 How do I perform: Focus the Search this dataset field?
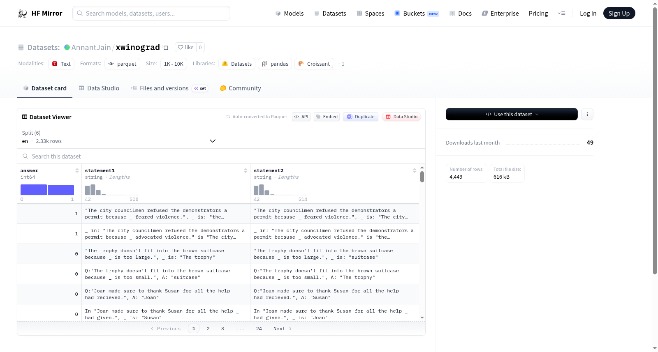[x=221, y=156]
